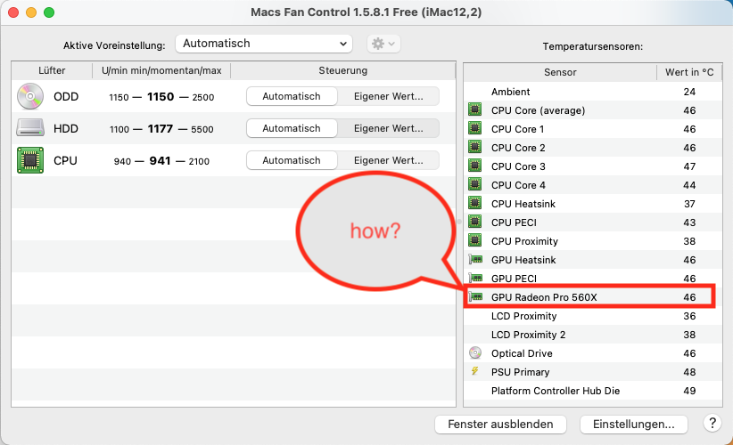Close the Macs Fan Control window
This screenshot has width=733, height=445.
coord(13,12)
